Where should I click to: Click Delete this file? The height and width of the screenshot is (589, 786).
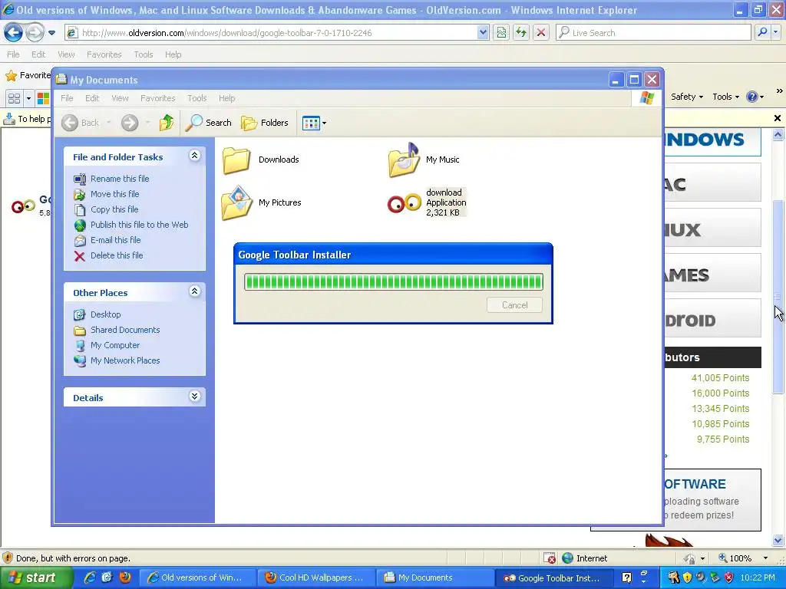[117, 255]
